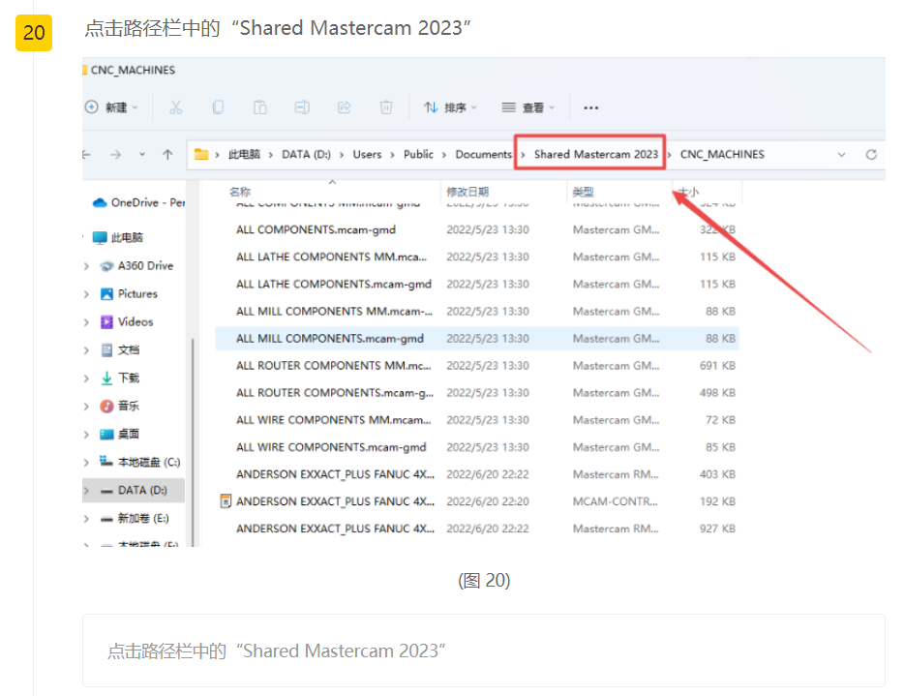Go back with the left arrow
904x696 pixels.
click(86, 155)
